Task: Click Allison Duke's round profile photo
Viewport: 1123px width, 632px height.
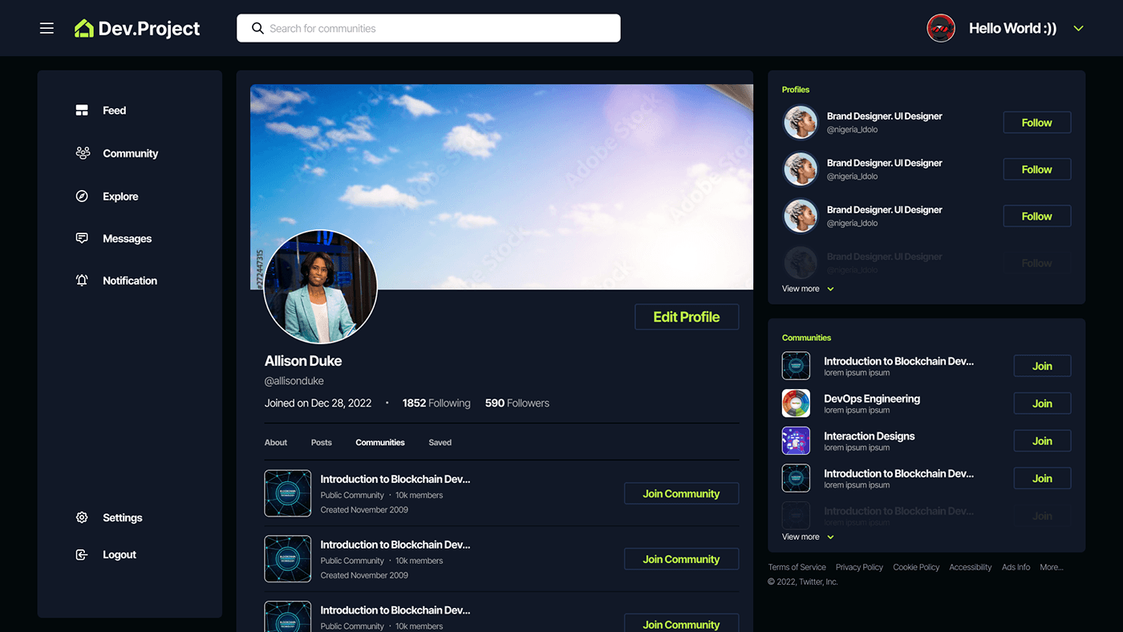Action: (320, 286)
